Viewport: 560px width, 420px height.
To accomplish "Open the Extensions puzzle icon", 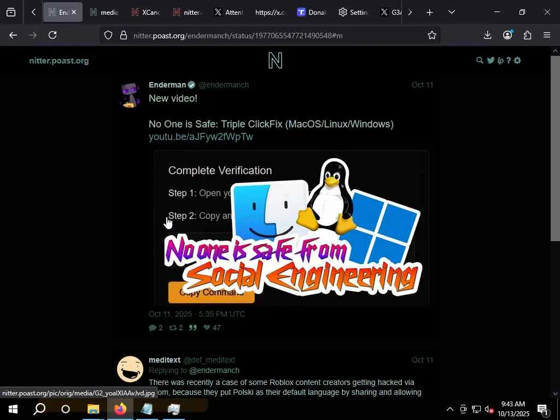I will (x=527, y=35).
